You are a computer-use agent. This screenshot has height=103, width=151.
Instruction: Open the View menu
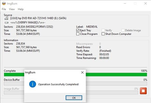pyautogui.click(x=12, y=9)
